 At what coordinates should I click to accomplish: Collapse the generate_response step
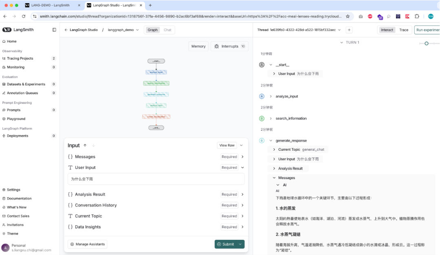coord(271,141)
